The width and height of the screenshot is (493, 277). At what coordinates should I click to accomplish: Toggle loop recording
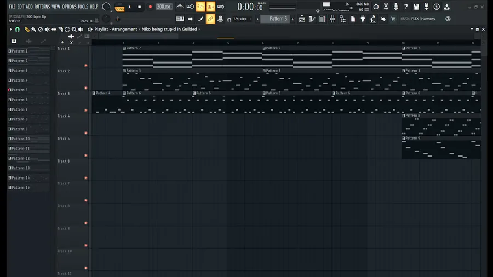[221, 7]
